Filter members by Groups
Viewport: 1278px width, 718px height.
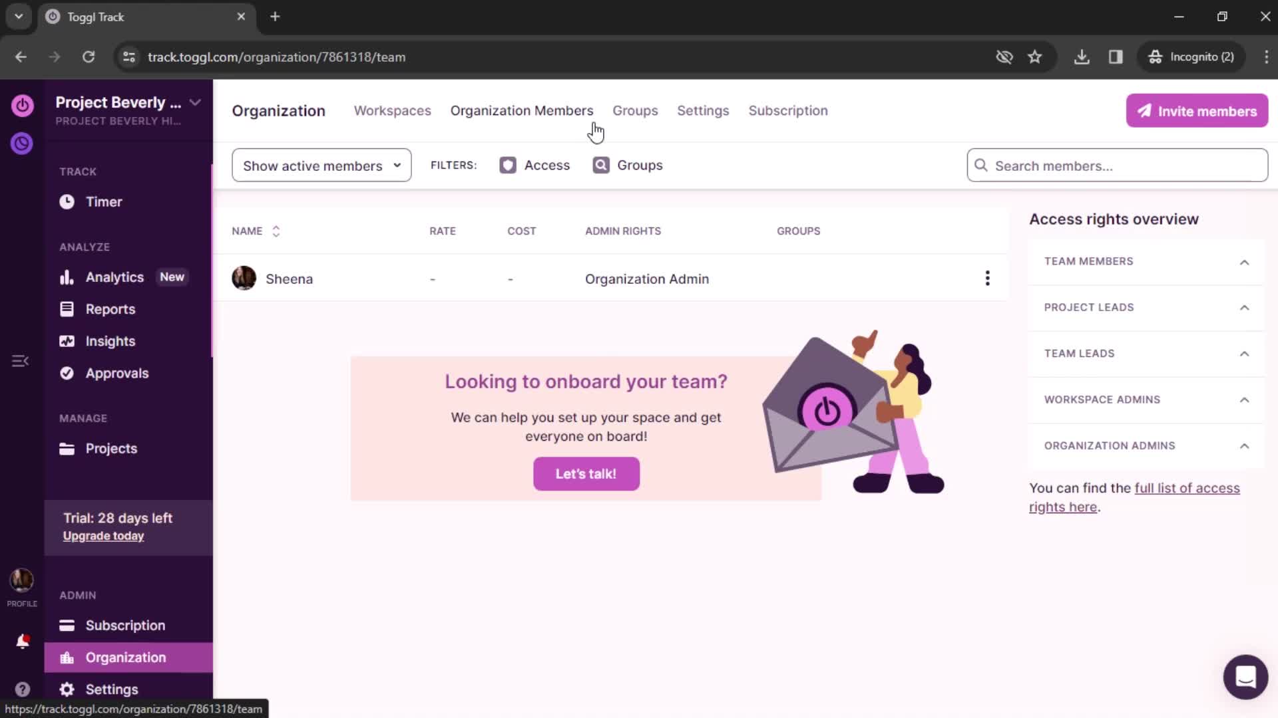[x=628, y=166]
